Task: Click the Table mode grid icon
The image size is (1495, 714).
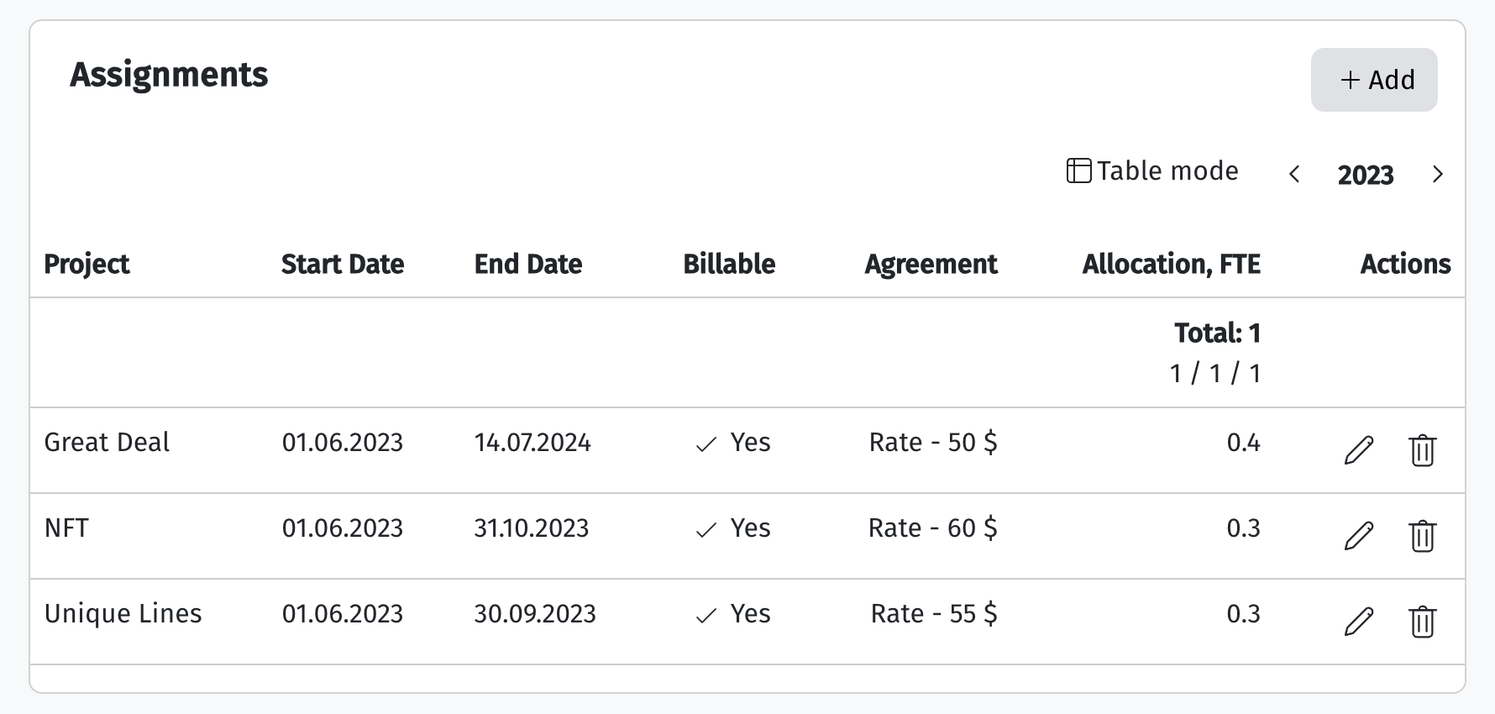Action: click(x=1078, y=171)
